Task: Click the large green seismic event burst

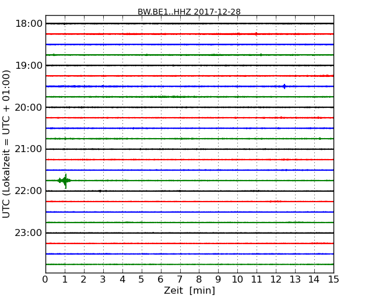Action: (x=64, y=181)
